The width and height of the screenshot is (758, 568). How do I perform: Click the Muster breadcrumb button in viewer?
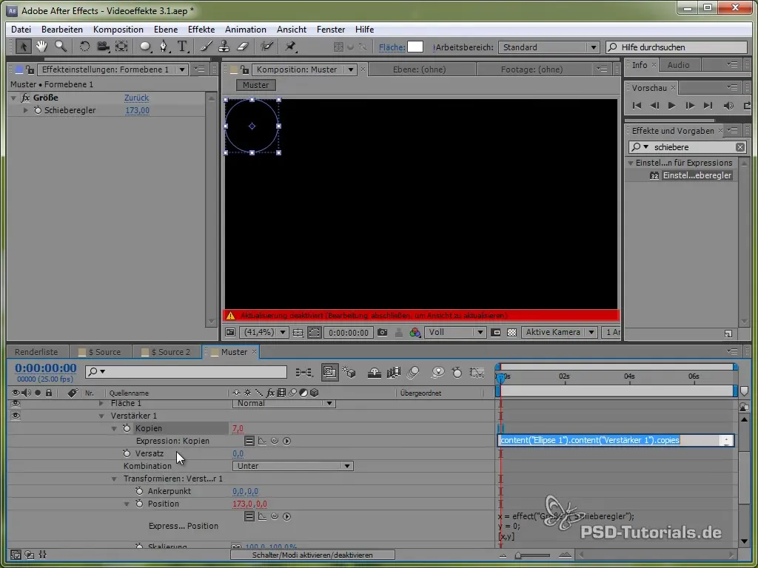(x=255, y=85)
